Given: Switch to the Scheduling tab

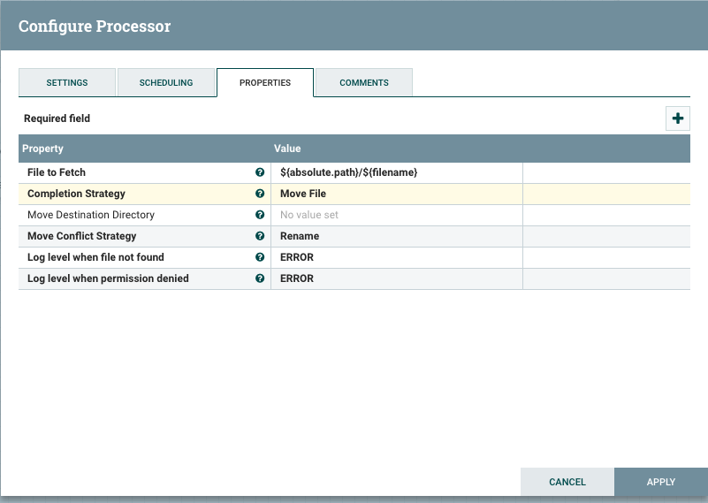Looking at the screenshot, I should [165, 82].
